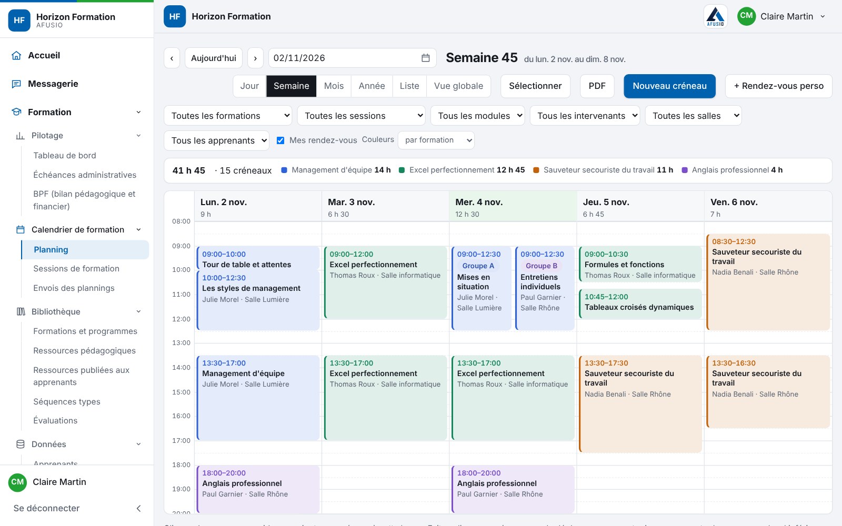Viewport: 842px width, 526px height.
Task: Open Entretiens individuels Groupe B slot
Action: click(x=545, y=288)
